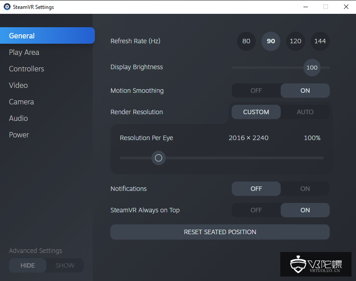Switch to the Power settings tab
Screen dimensions: 356x281
[x=19, y=135]
